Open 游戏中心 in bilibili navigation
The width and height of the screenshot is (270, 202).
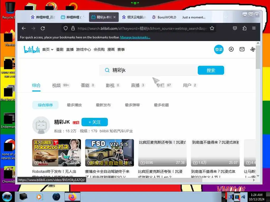tap(84, 49)
